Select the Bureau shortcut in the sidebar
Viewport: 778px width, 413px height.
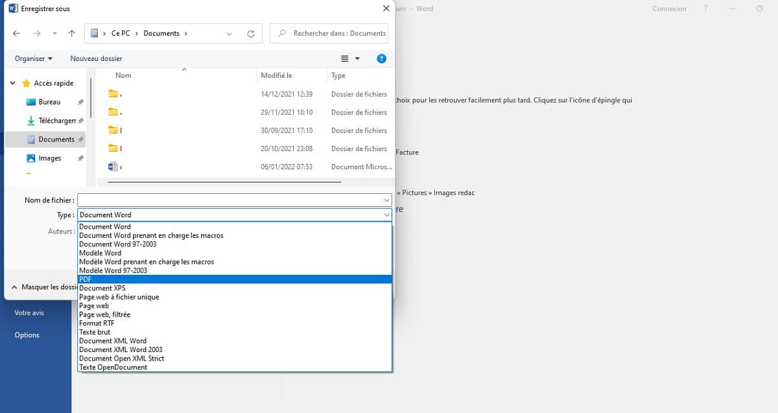click(x=49, y=102)
